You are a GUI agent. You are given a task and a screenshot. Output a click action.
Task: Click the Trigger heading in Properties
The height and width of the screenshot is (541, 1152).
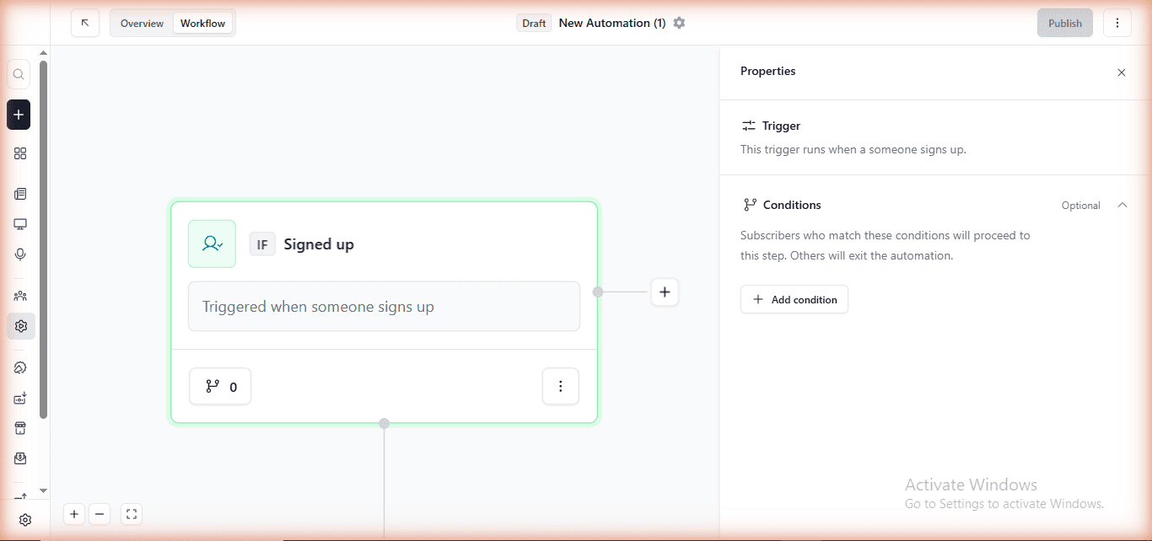point(781,126)
